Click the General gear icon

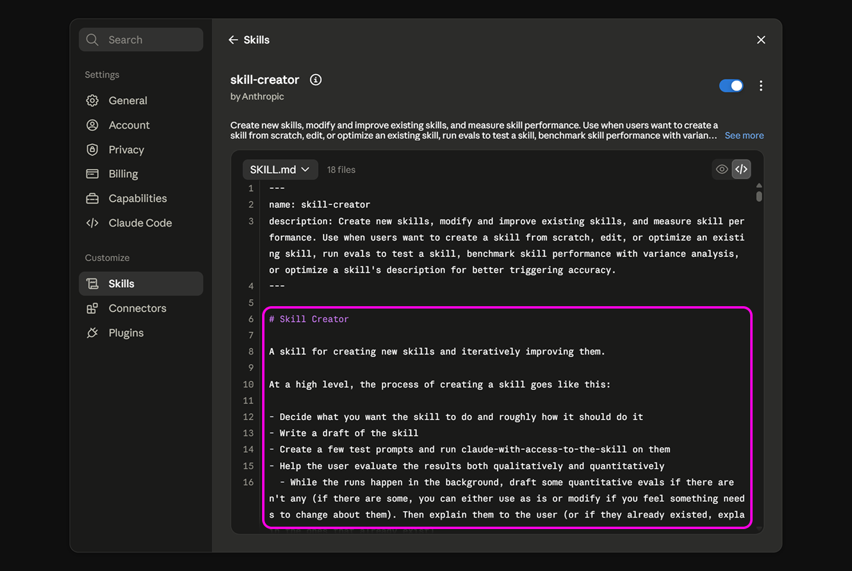tap(92, 100)
